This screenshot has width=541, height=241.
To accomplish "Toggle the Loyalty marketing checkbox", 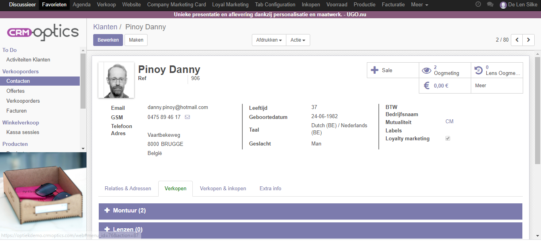I will coord(448,138).
